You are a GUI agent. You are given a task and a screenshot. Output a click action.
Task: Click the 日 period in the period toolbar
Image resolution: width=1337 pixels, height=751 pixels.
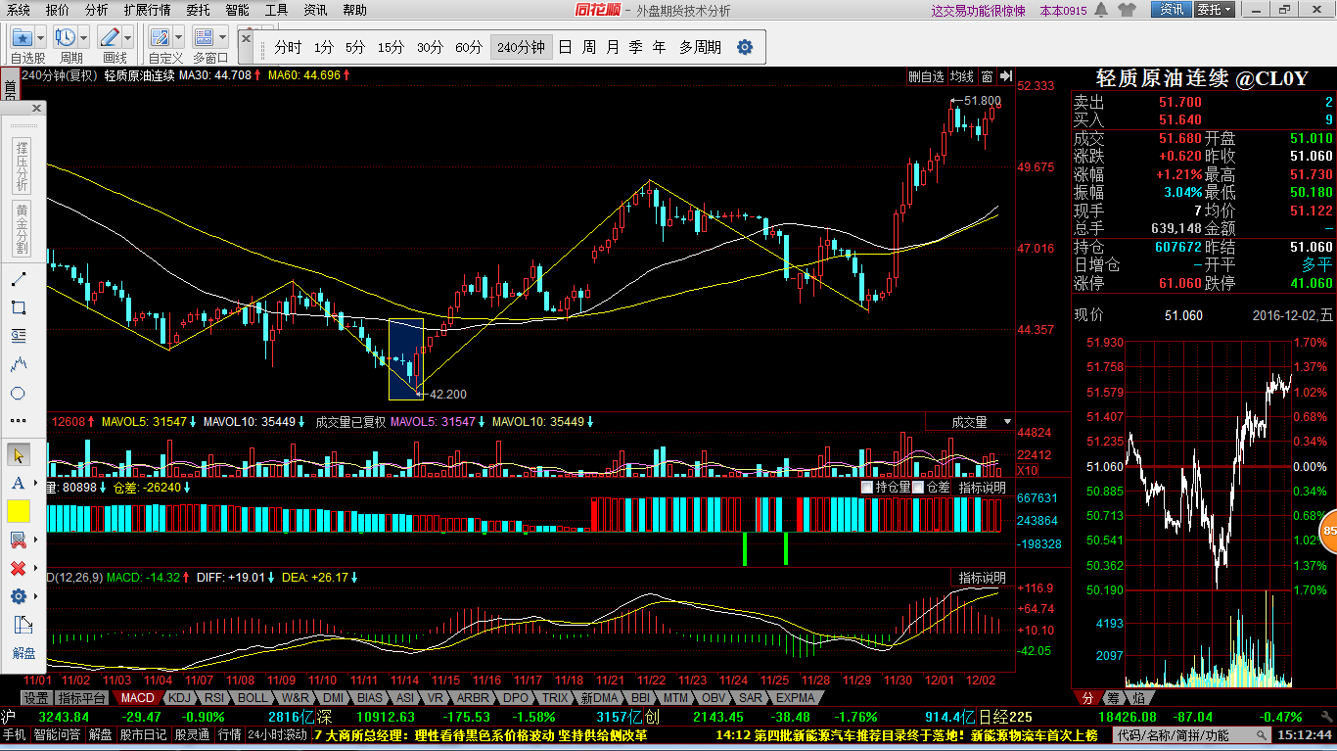565,47
